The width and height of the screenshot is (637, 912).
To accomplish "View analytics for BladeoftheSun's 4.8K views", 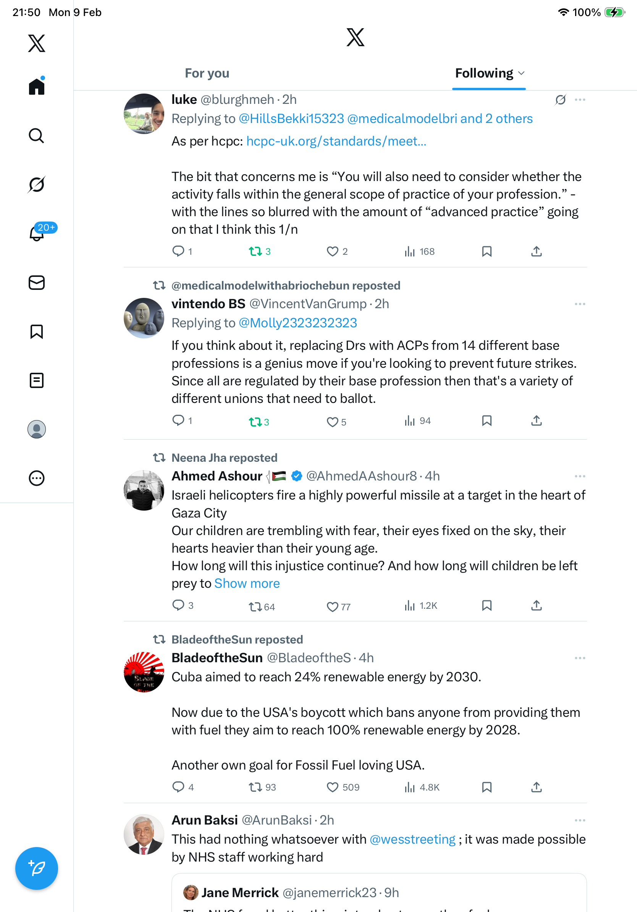I will [422, 787].
